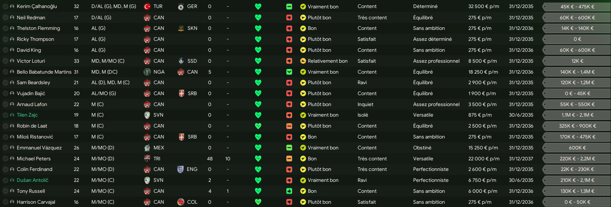Image resolution: width=611 pixels, height=207 pixels.
Task: Open Tilen Zajc's player profile
Action: coord(27,115)
